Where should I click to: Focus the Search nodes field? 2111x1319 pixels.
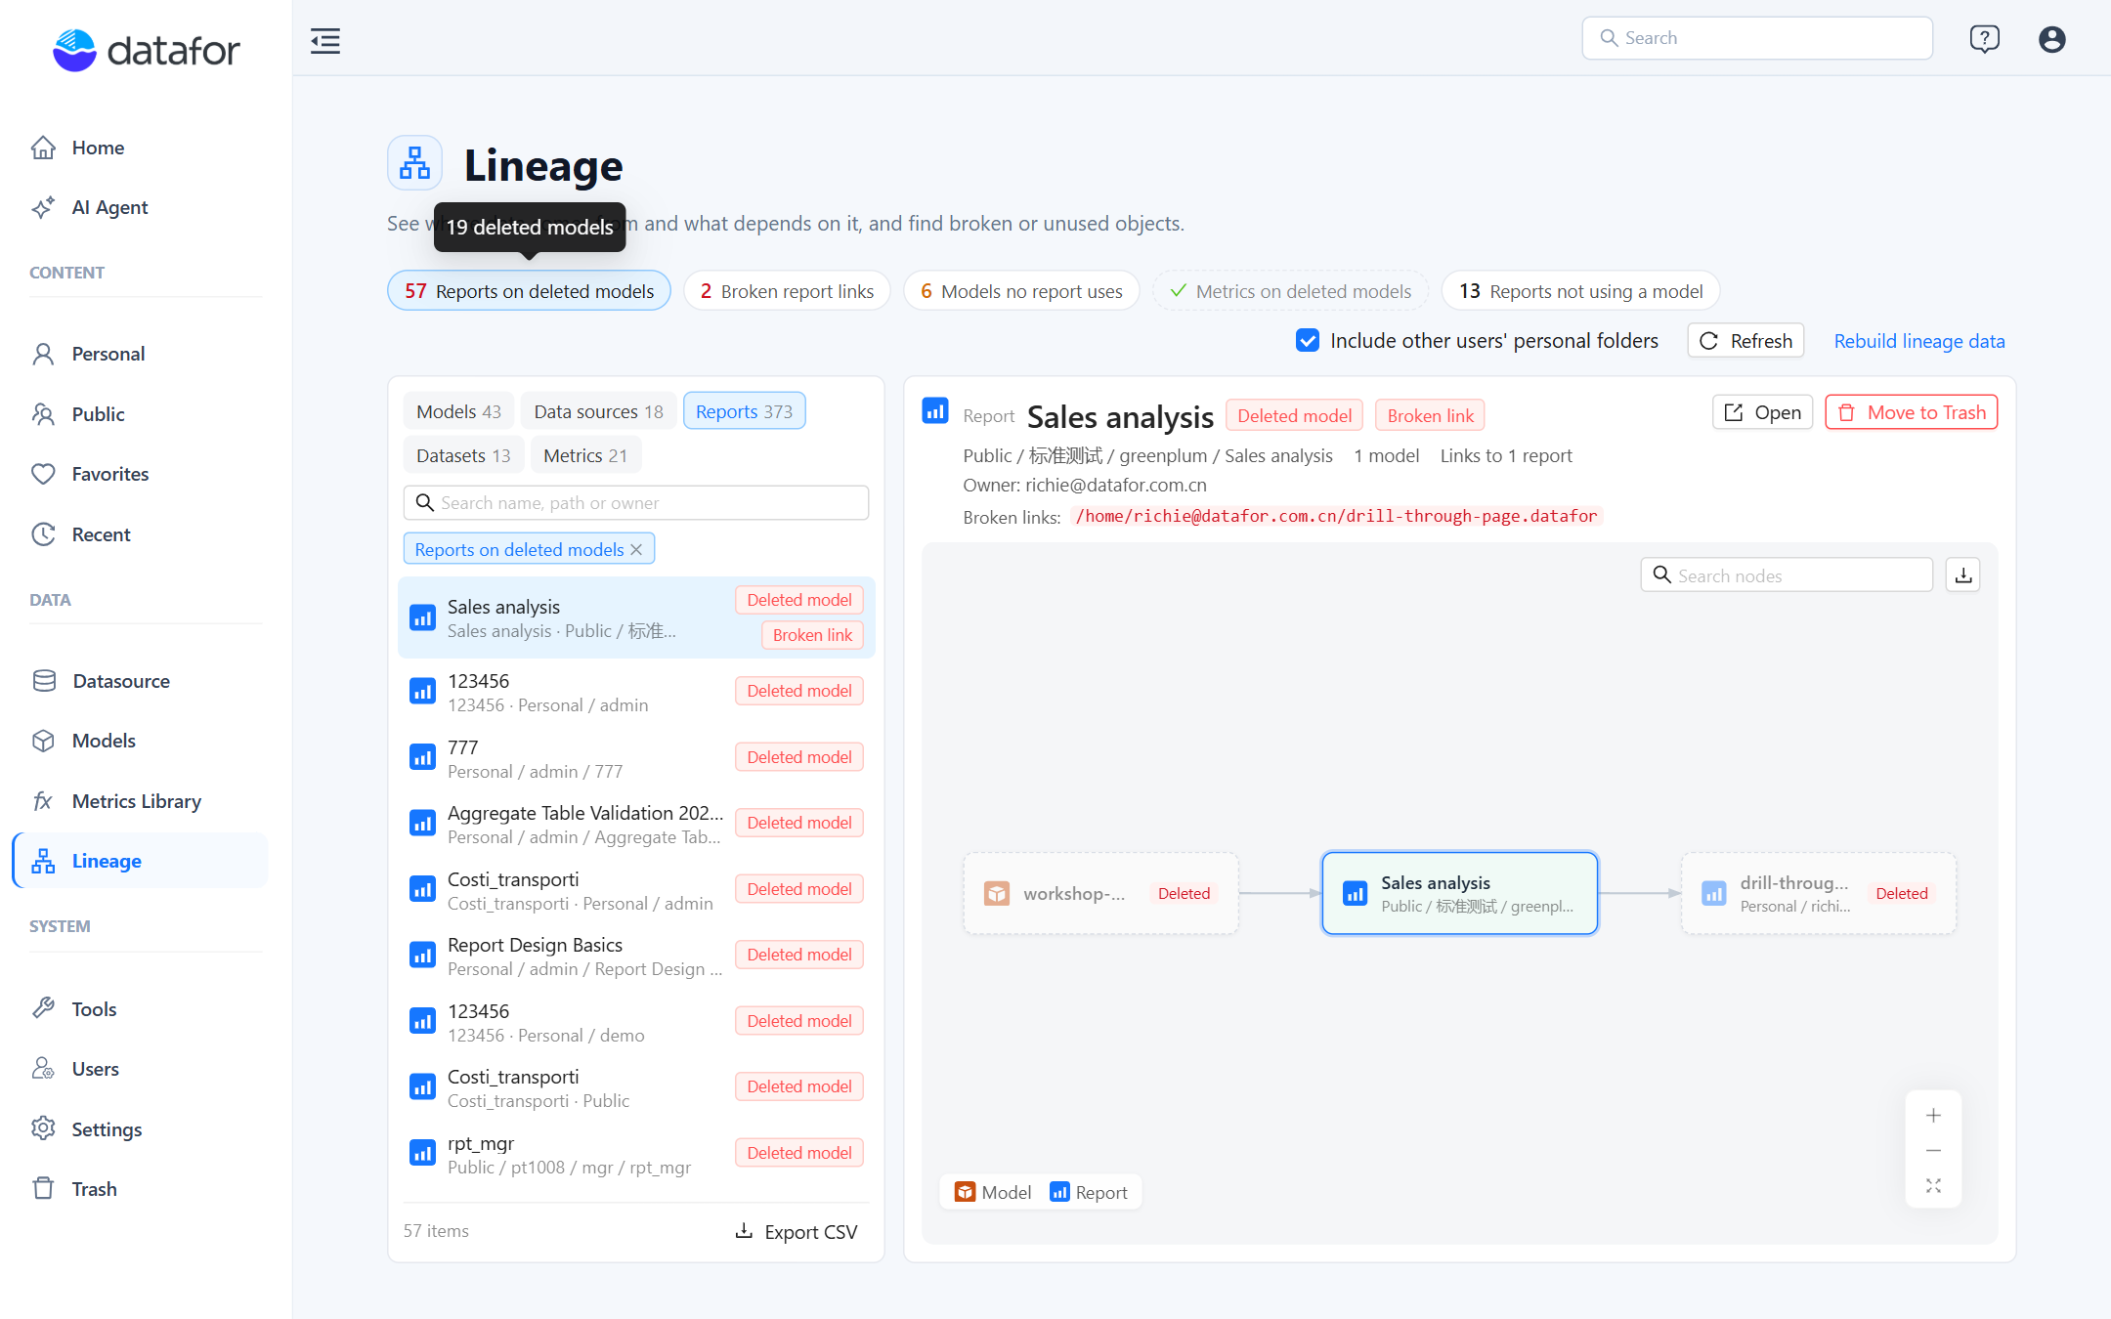(1786, 575)
